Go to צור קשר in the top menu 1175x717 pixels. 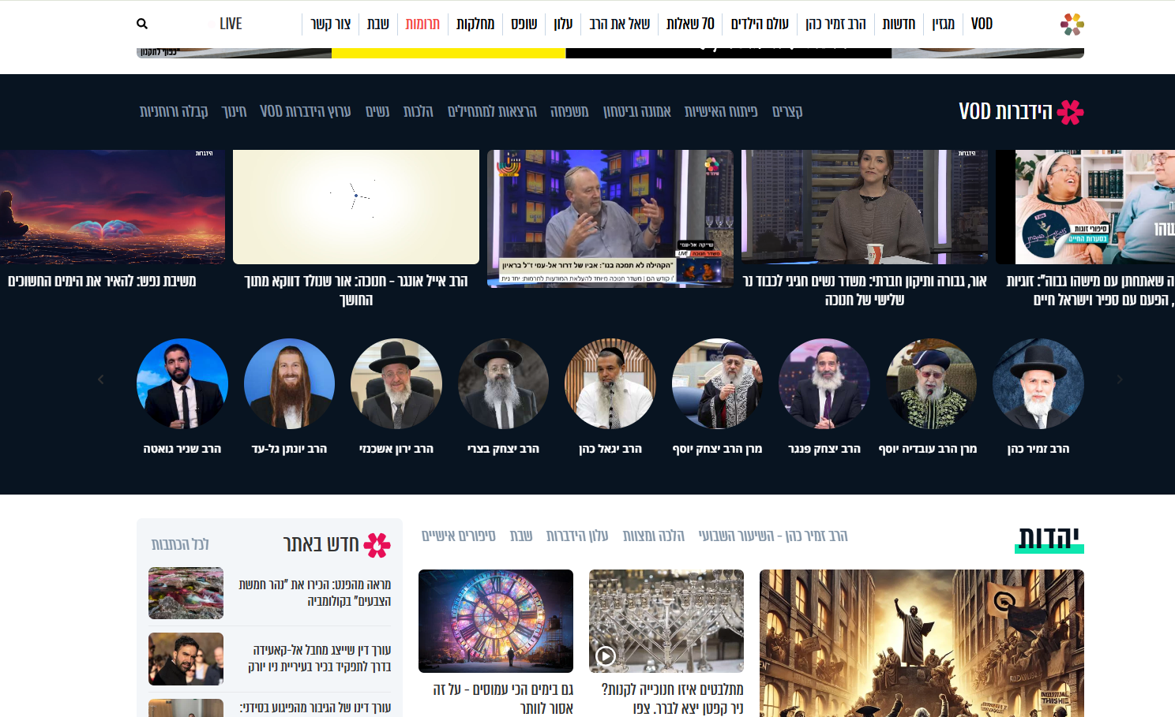pyautogui.click(x=330, y=24)
